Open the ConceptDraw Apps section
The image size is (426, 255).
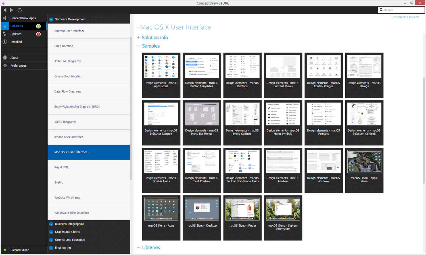[x=23, y=18]
